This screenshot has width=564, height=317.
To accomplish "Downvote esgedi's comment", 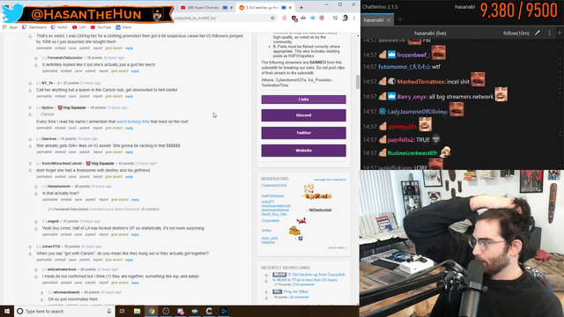I will coord(36,229).
